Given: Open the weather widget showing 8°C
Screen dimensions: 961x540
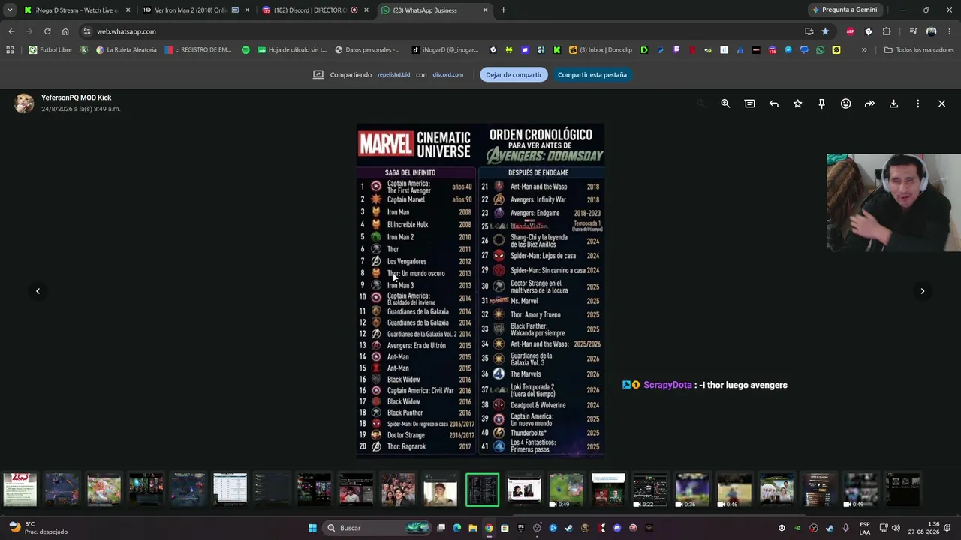Looking at the screenshot, I should pos(38,528).
